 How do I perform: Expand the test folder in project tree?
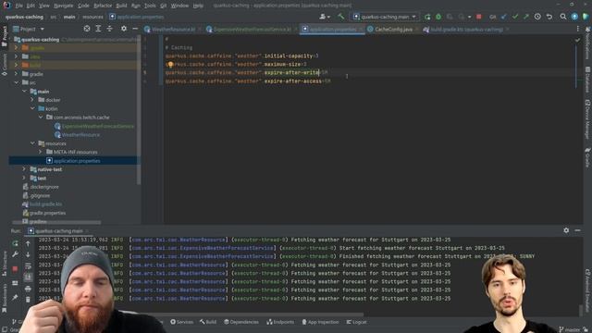[25, 179]
